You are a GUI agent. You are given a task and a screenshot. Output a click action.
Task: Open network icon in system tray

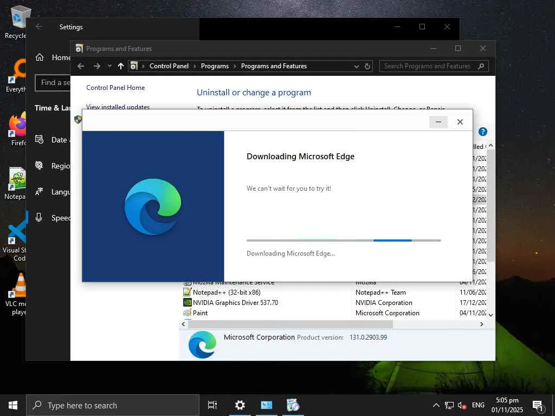(x=449, y=405)
